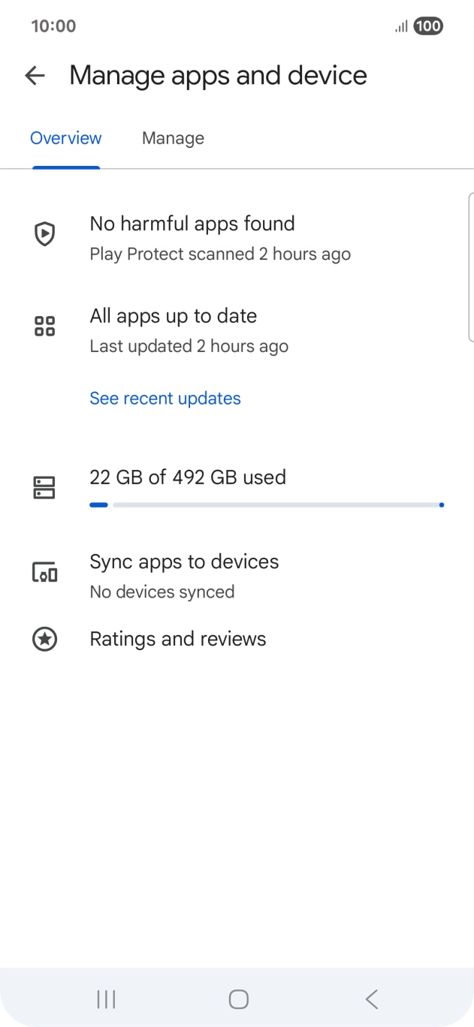Switch to the Manage tab
The height and width of the screenshot is (1027, 474).
(x=173, y=138)
